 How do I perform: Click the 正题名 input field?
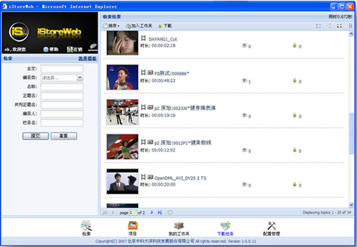pos(62,95)
